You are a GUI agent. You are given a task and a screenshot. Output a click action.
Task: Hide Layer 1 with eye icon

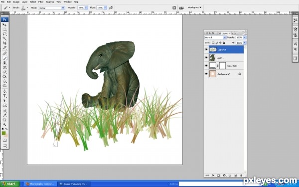pyautogui.click(x=206, y=58)
